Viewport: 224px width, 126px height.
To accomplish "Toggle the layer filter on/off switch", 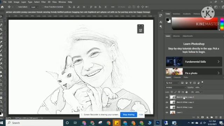I will pyautogui.click(x=202, y=82).
